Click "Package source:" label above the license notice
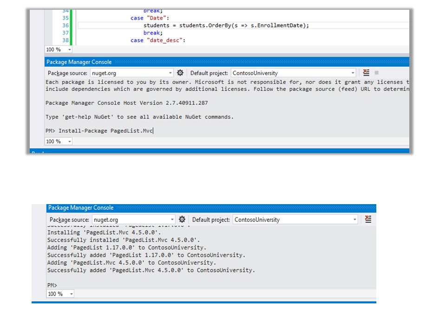The height and width of the screenshot is (334, 446). (x=67, y=73)
